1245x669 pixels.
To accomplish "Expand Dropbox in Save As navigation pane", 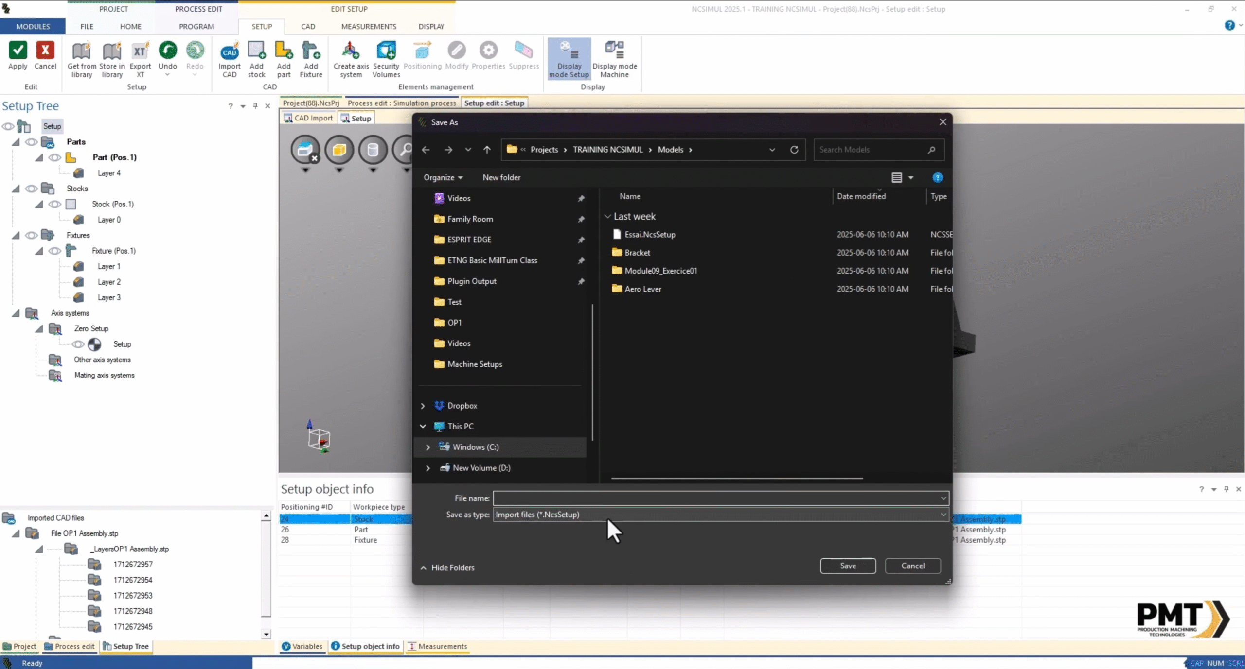I will coord(423,406).
